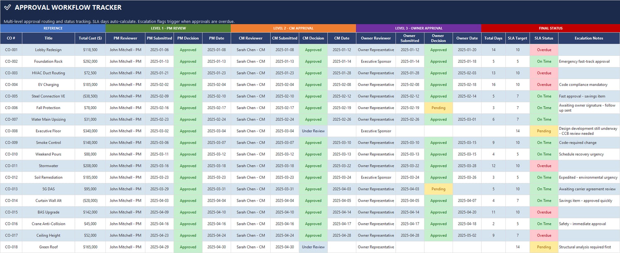Select 'Expedited - environmental urgency' note
Image resolution: width=620 pixels, height=253 pixels.
pyautogui.click(x=589, y=177)
